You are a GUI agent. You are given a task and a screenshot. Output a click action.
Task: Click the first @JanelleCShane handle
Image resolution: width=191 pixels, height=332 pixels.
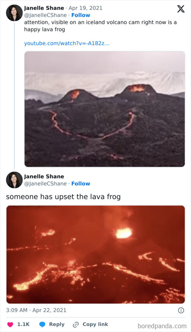[45, 15]
